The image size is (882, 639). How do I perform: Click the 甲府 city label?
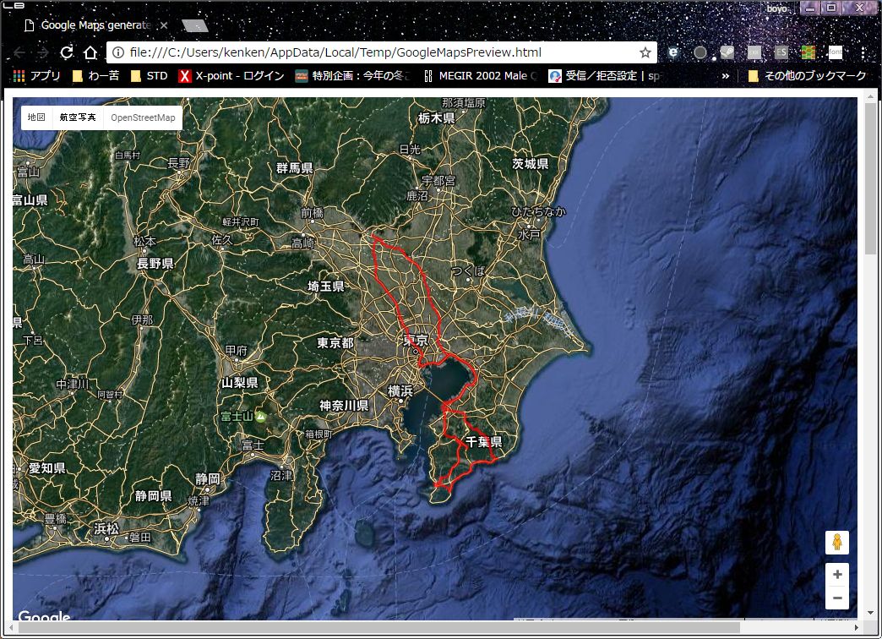point(237,350)
